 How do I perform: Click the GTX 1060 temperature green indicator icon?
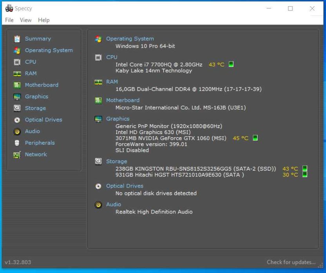click(255, 137)
